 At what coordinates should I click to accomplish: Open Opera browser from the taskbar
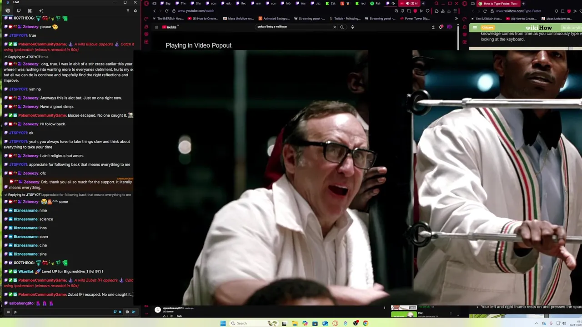point(335,323)
